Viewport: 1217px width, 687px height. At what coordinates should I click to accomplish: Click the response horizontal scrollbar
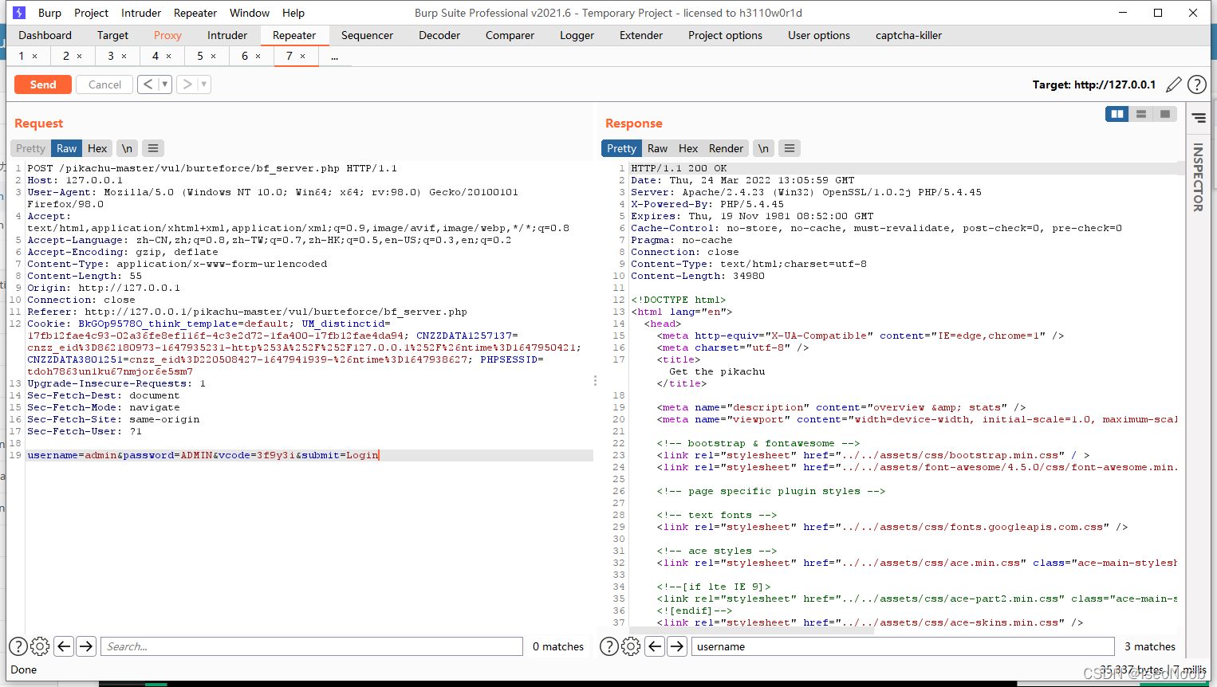[751, 630]
